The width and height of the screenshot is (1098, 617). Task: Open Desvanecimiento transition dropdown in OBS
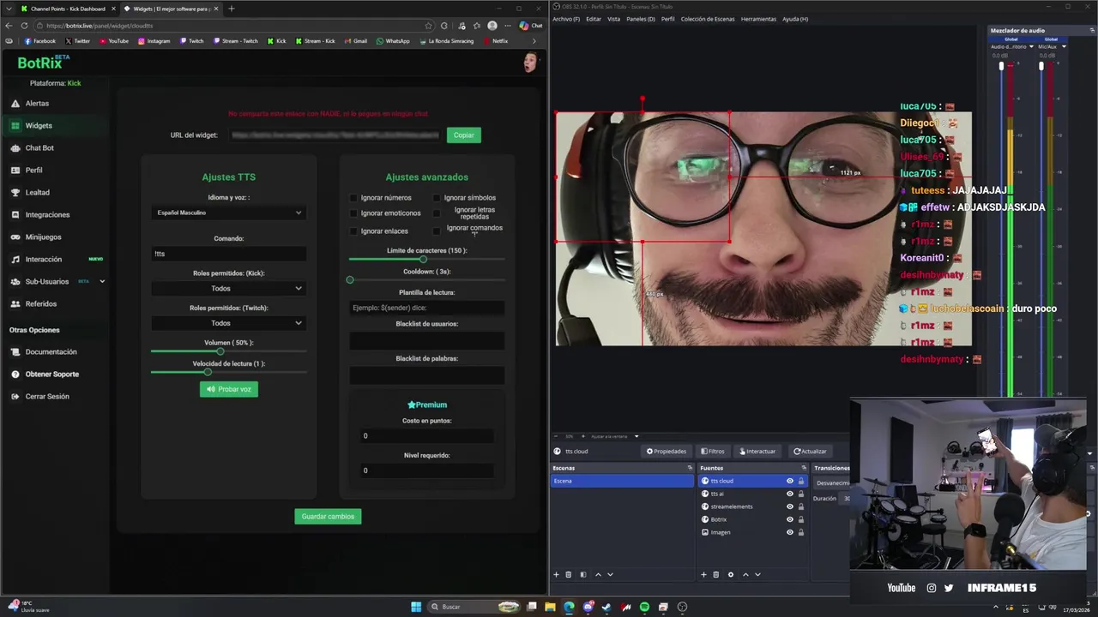[832, 483]
